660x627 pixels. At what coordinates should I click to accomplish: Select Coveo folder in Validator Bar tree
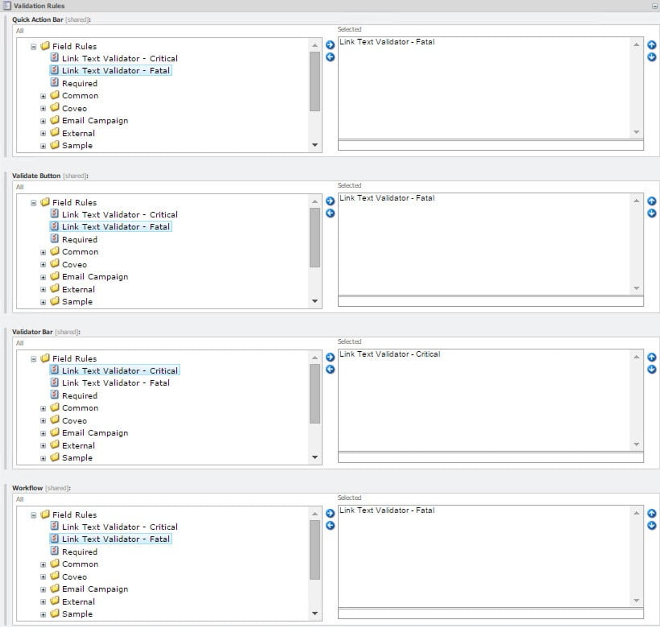point(74,421)
